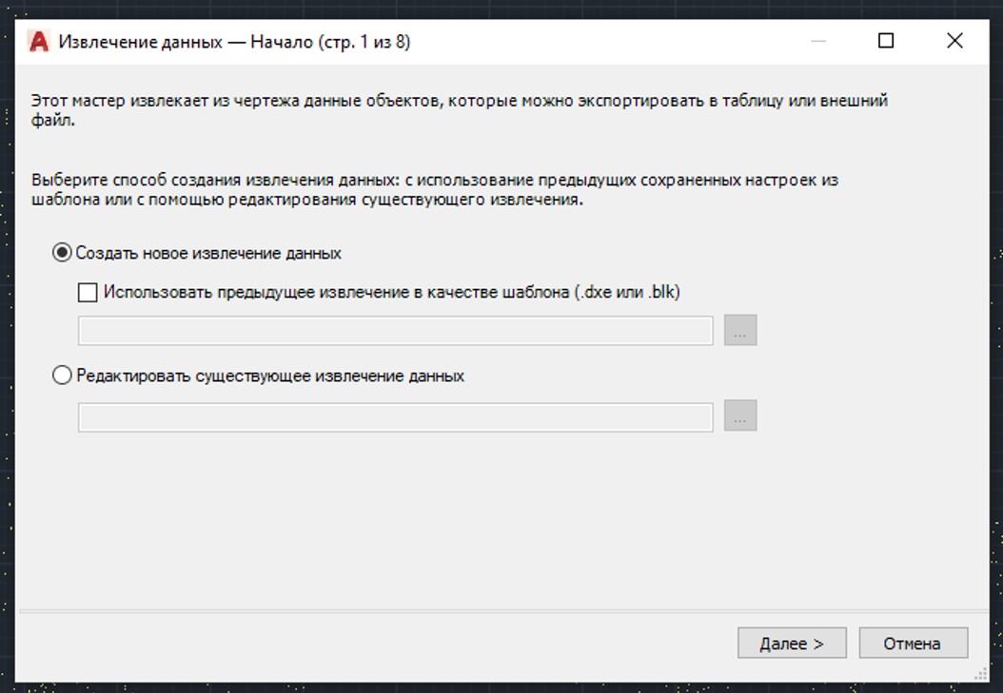This screenshot has width=1003, height=693.
Task: Click the "Создать новое" option label text
Action: 208,254
